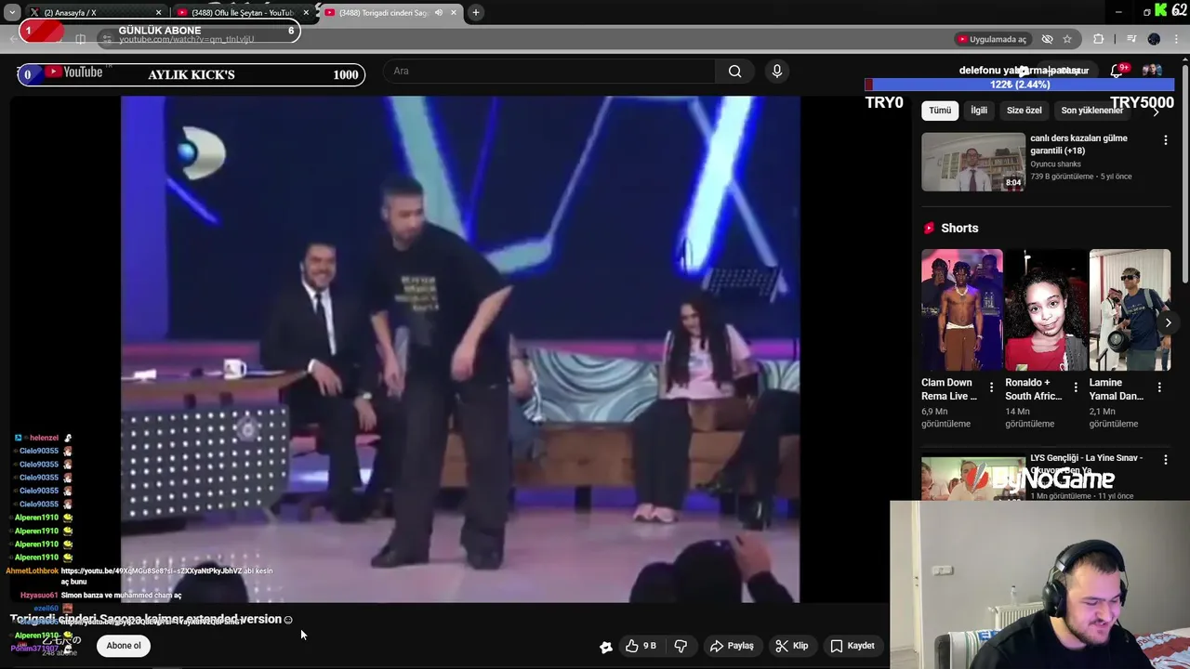Screen dimensions: 1190x669
Task: Open LYS Gençliği La Yine Sınav video
Action: tap(972, 478)
